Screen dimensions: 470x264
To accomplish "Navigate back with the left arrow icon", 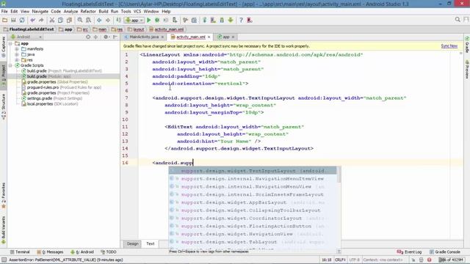I will point(99,20).
